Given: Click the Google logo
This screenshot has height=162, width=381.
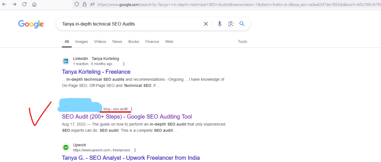Looking at the screenshot, I should pos(31,24).
